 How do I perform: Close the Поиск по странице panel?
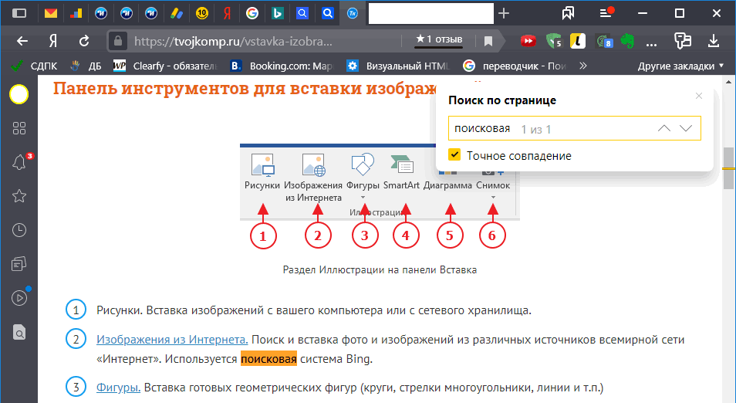[699, 97]
